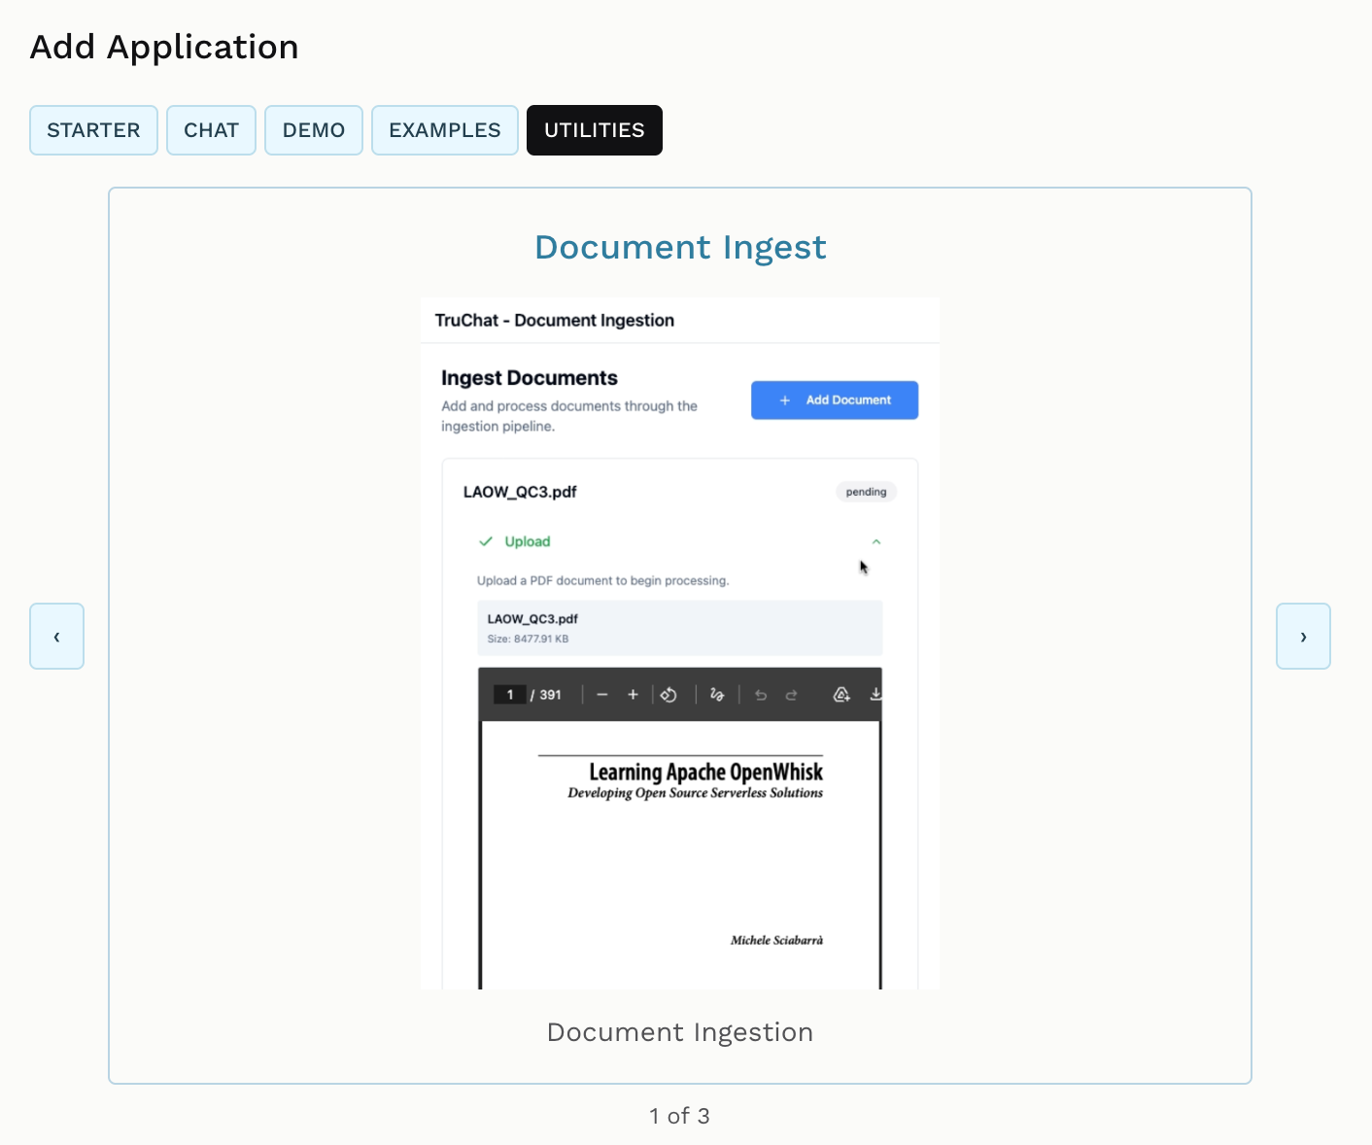Go to the next carousel slide
This screenshot has height=1145, width=1372.
[1303, 637]
